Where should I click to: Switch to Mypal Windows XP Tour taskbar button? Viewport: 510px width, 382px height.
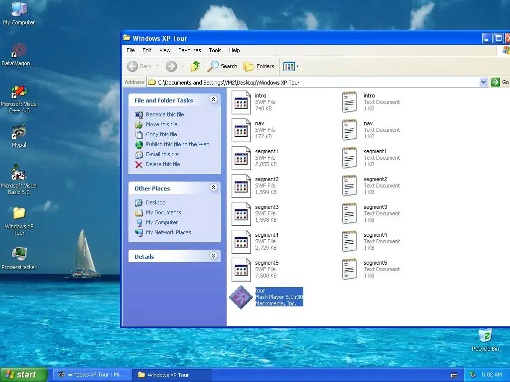pos(92,375)
